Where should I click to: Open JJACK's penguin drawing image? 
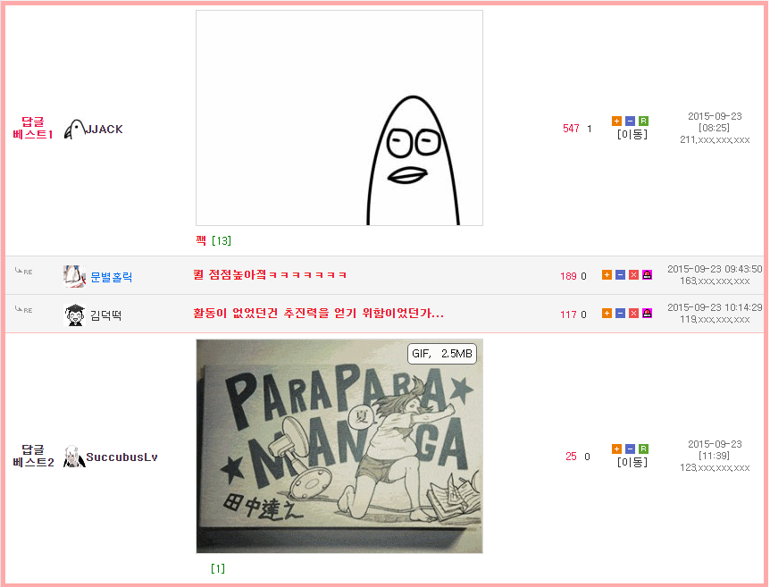[339, 118]
